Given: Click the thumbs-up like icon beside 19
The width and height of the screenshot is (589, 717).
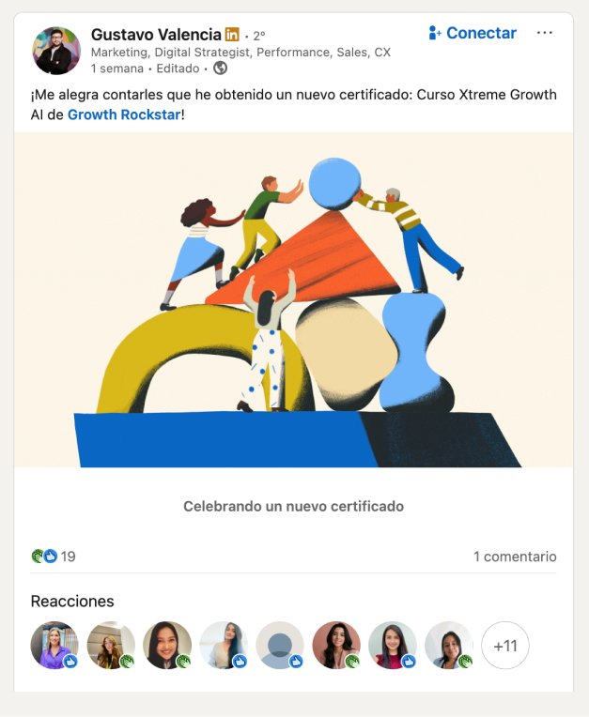Looking at the screenshot, I should (51, 556).
